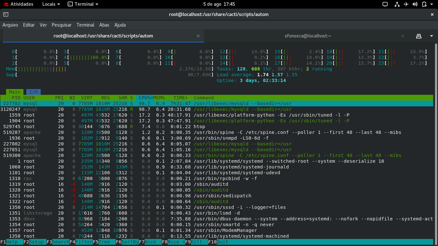The image size is (438, 246).
Task: Click the F4 Filter function key
Action: point(81,242)
